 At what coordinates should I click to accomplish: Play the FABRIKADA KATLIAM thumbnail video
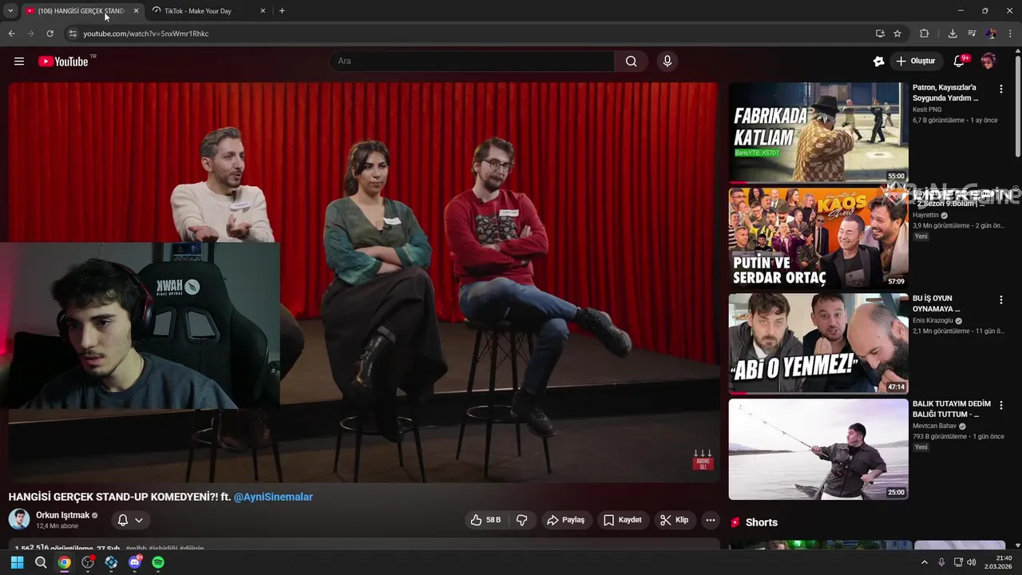[x=818, y=133]
